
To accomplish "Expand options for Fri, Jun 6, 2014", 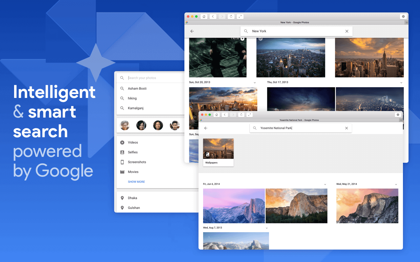I will 325,184.
